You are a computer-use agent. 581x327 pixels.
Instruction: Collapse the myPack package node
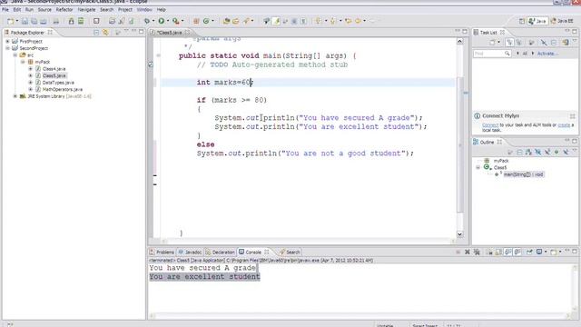pos(23,62)
